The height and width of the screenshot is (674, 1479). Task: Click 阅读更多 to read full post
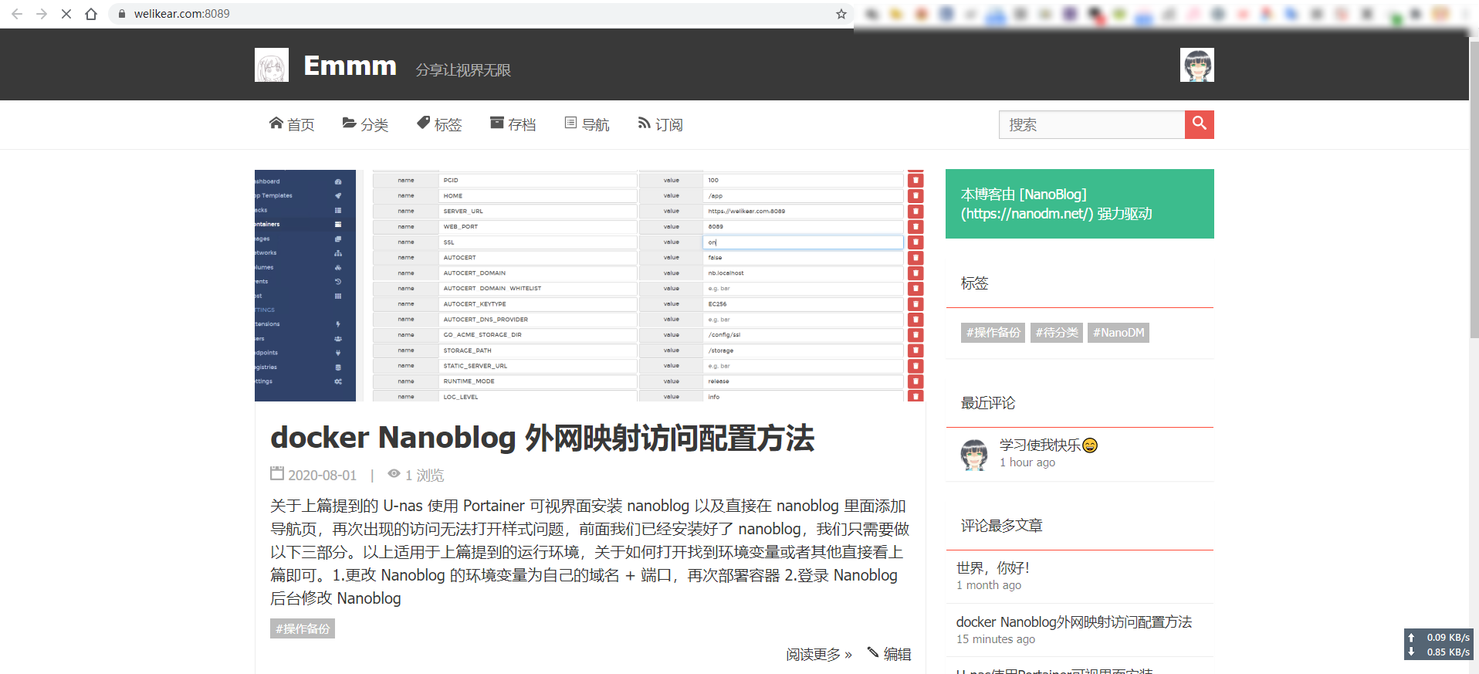click(818, 655)
